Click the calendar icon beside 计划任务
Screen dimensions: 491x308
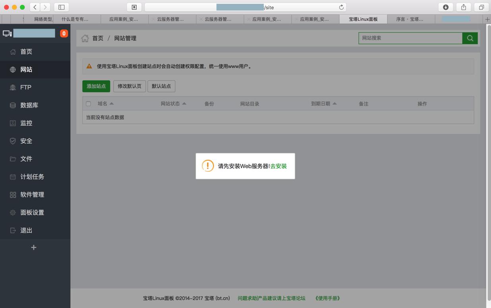(13, 177)
